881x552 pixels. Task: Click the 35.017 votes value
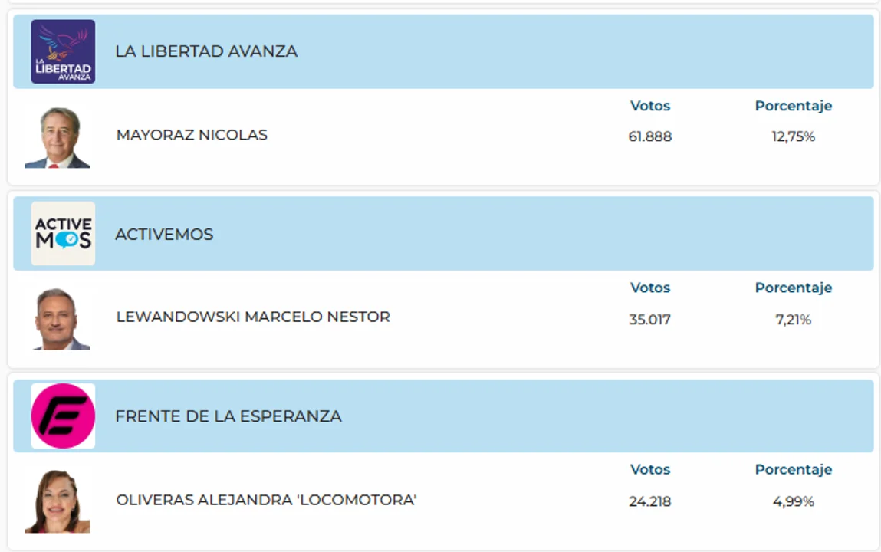(650, 320)
